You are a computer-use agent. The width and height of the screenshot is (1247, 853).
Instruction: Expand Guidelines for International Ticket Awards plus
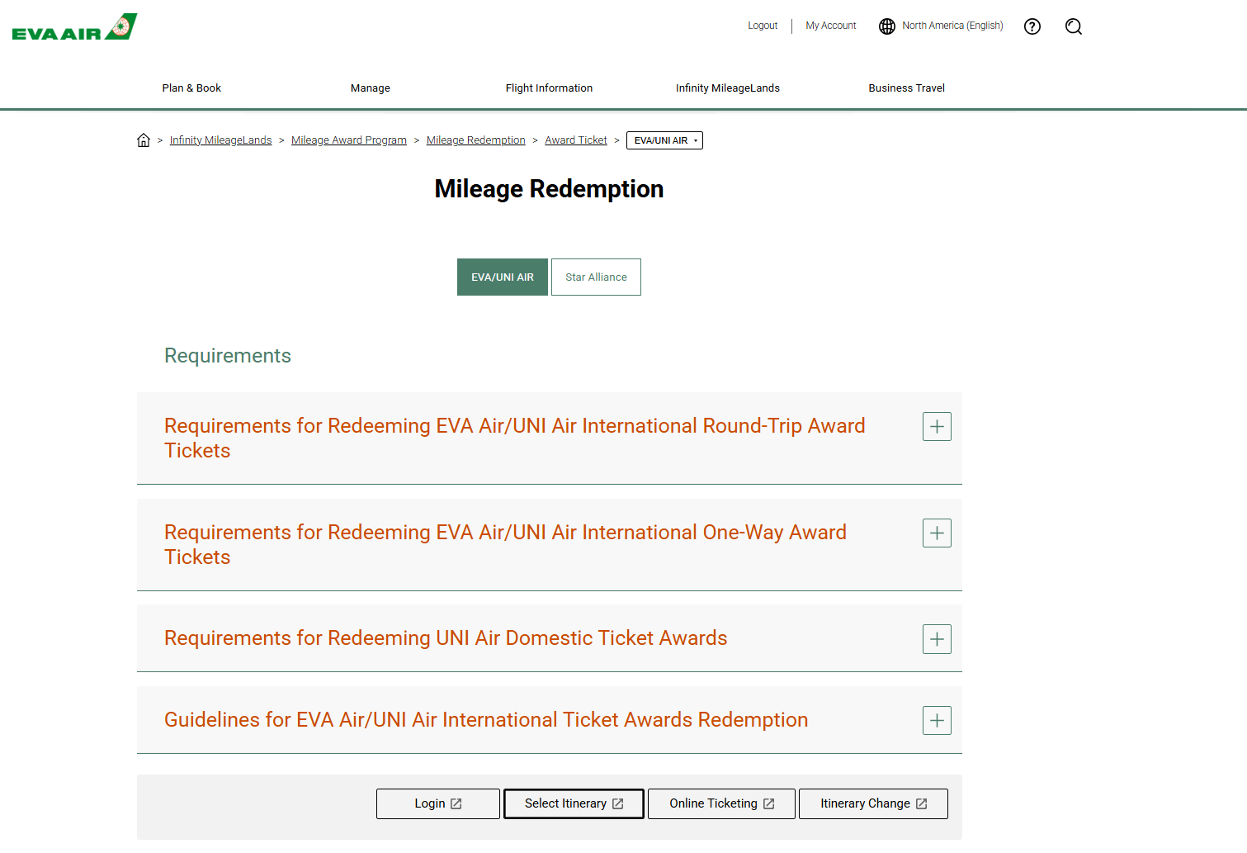(x=937, y=720)
